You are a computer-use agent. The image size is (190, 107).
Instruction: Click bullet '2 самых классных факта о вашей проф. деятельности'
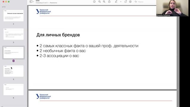89,46
